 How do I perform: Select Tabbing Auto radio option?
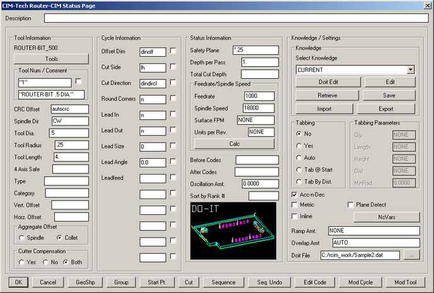[x=298, y=158]
